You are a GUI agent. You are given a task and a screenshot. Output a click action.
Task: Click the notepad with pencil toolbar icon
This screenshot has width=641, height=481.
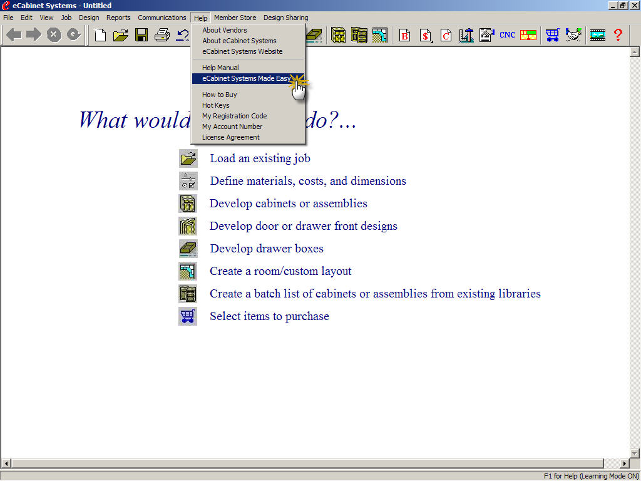click(x=486, y=35)
